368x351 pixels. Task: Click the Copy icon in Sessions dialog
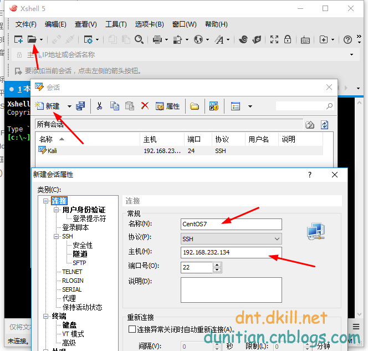pos(115,106)
